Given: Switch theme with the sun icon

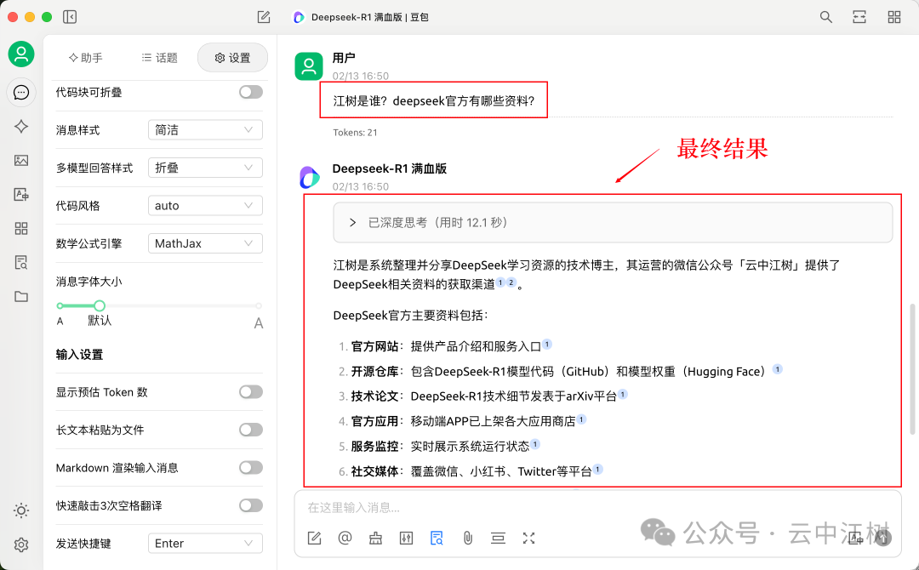Looking at the screenshot, I should (21, 510).
